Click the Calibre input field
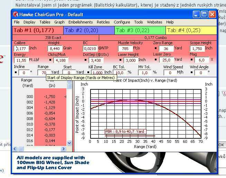The image size is (226, 178). pos(21,49)
